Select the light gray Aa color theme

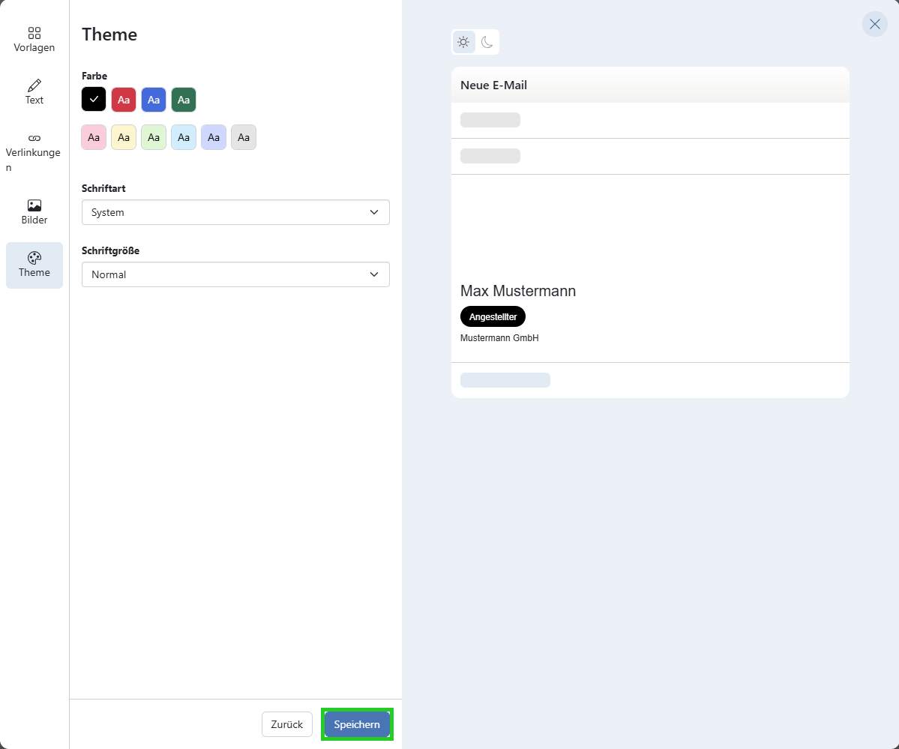[244, 137]
